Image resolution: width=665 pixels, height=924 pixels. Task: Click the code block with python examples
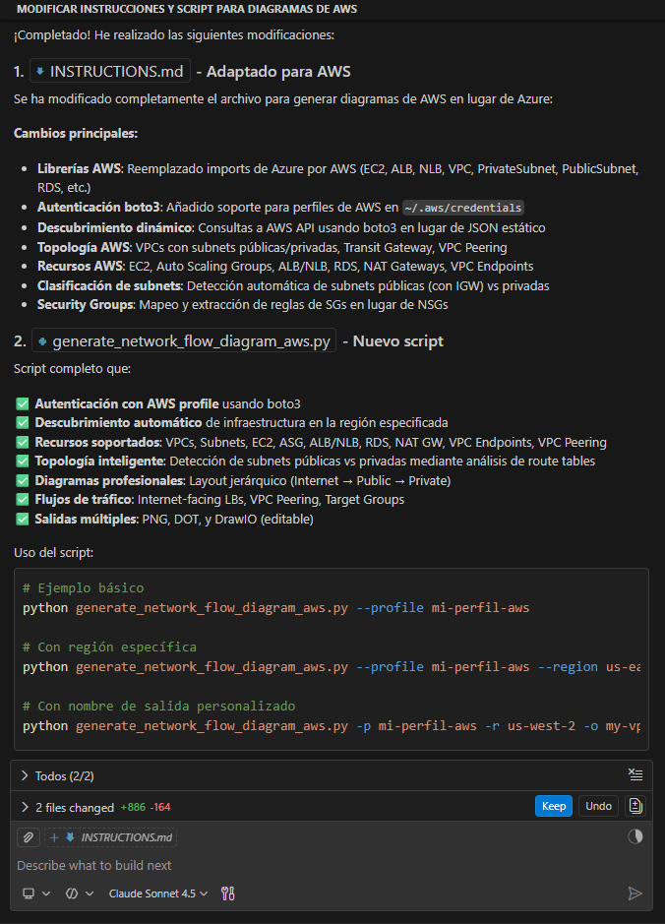coord(332,657)
